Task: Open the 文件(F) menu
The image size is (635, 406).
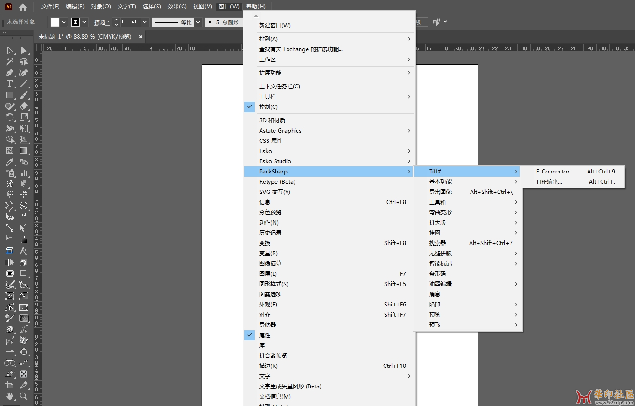Action: tap(50, 7)
